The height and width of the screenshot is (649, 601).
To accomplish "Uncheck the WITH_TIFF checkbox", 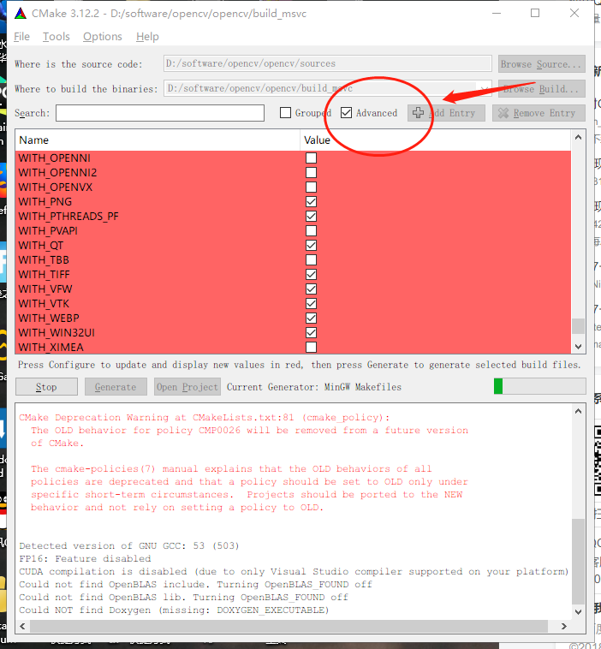I will click(x=311, y=275).
